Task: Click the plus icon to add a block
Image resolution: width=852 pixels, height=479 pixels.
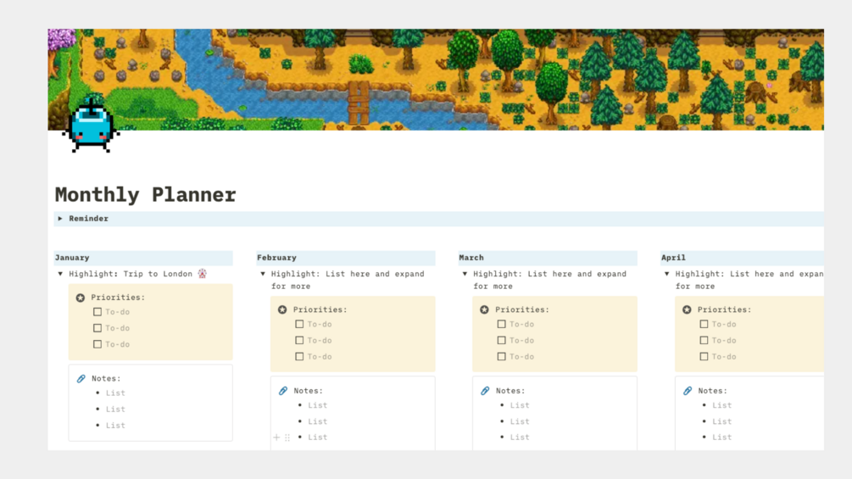Action: (276, 437)
